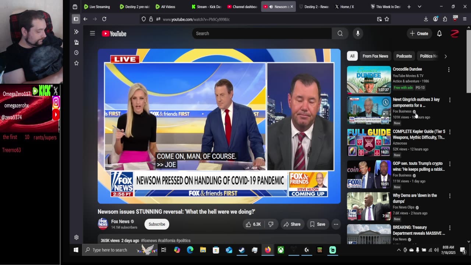Switch to the Channel dashboard tab
Screen dimensions: 471x265
point(242,7)
